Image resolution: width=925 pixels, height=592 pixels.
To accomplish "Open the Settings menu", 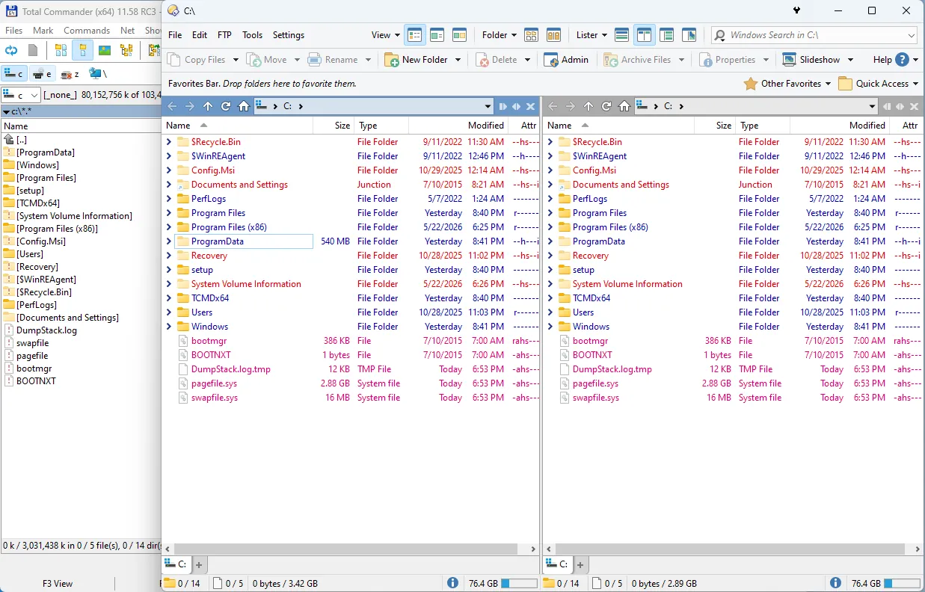I will pyautogui.click(x=289, y=34).
